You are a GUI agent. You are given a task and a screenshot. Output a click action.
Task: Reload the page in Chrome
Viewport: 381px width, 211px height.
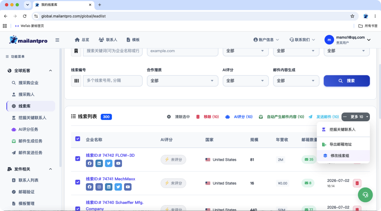click(x=25, y=16)
